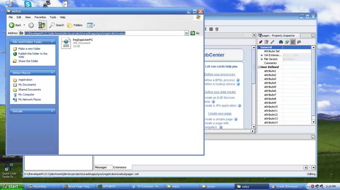Open My Documents under Other Places
The height and width of the screenshot is (190, 340).
[27, 85]
